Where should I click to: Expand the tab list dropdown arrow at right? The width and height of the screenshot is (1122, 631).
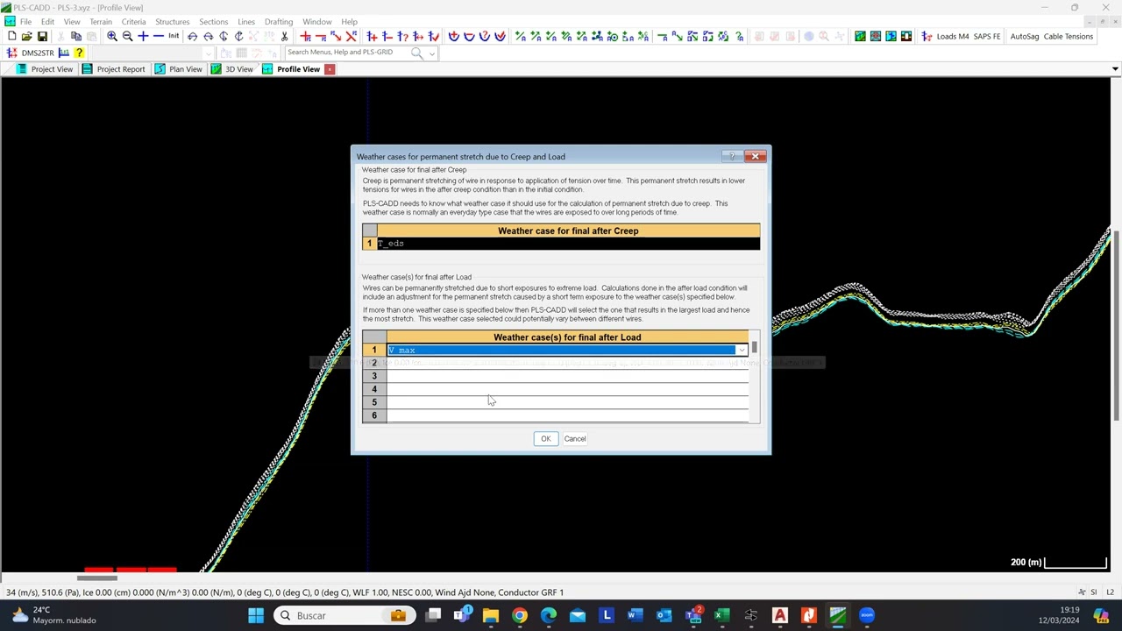(x=1115, y=69)
